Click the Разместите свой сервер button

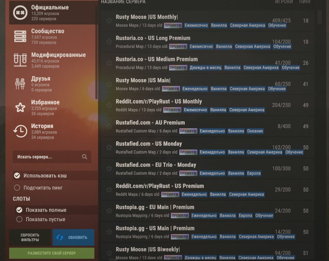tap(52, 253)
